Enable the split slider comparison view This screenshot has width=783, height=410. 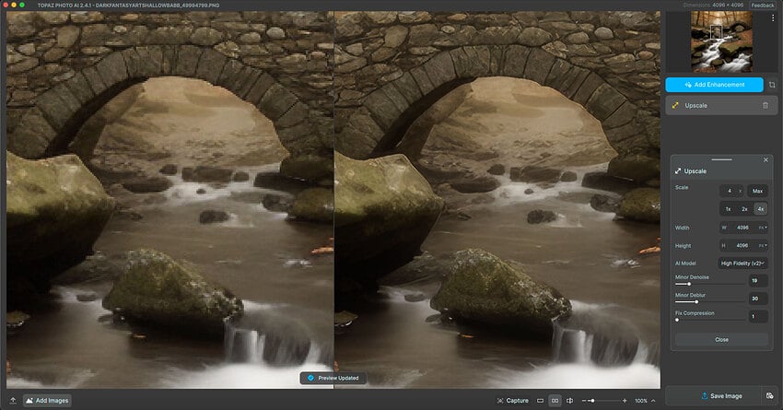[x=570, y=401]
